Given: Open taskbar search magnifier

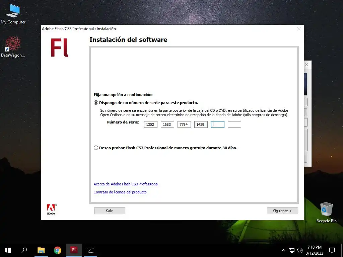Looking at the screenshot, I should (24, 250).
